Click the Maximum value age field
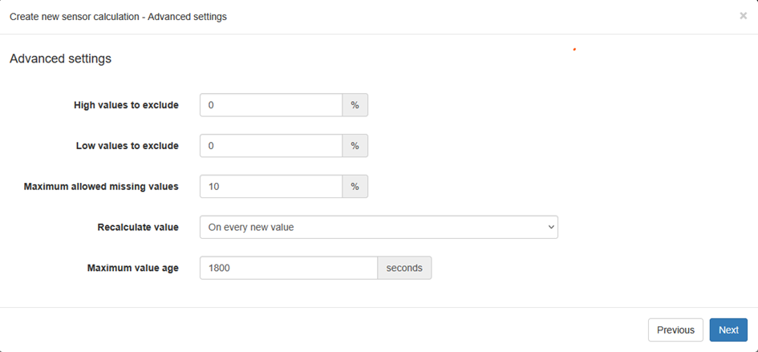This screenshot has width=758, height=352. 288,268
